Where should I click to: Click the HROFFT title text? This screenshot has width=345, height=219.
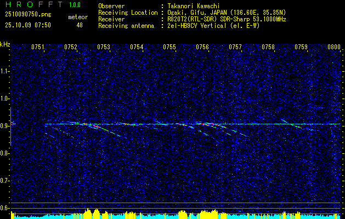click(x=34, y=4)
